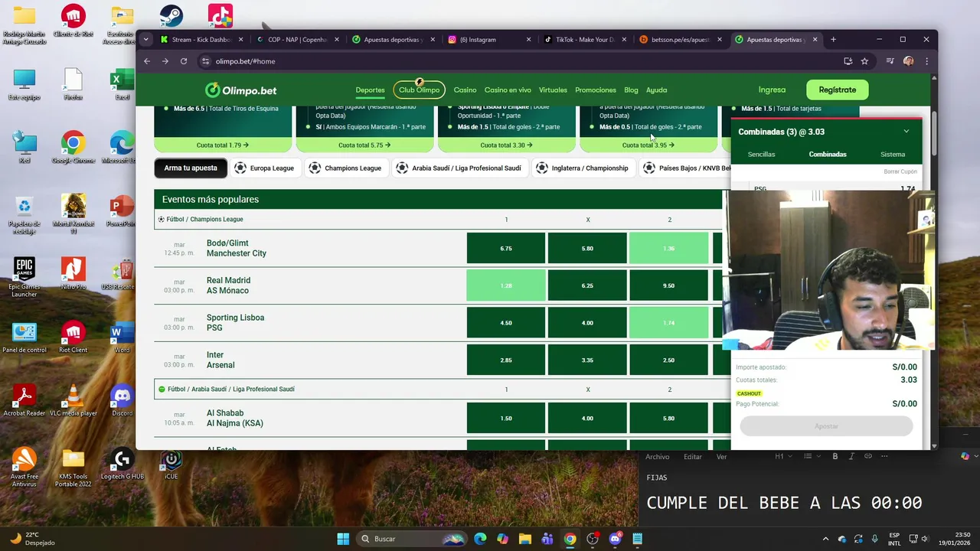980x551 pixels.
Task: Open the list style dropdown in Notepad
Action: tap(812, 456)
